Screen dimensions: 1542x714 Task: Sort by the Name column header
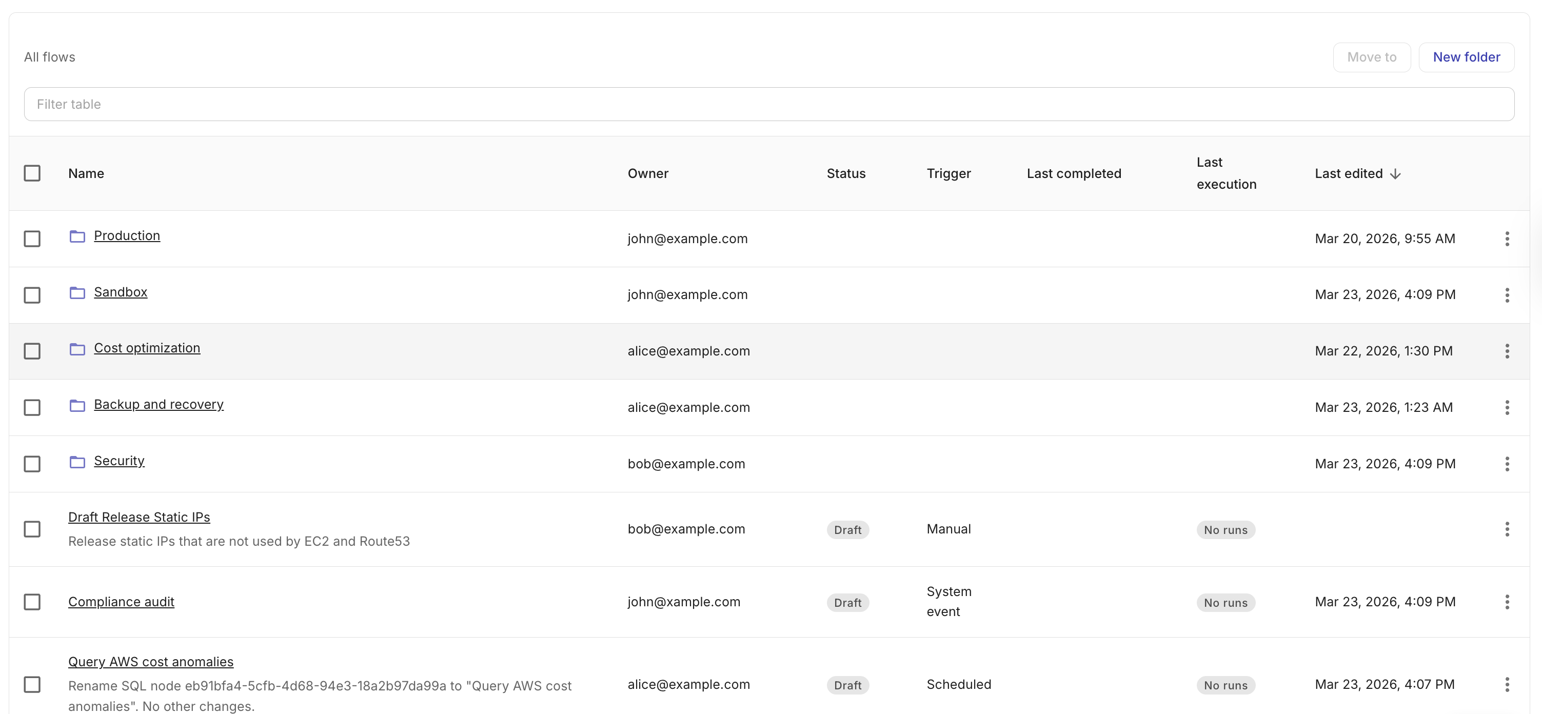click(86, 173)
